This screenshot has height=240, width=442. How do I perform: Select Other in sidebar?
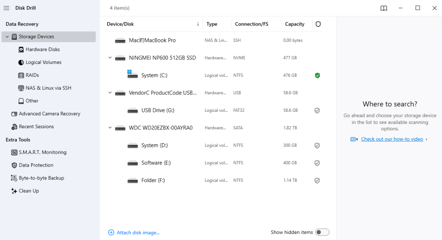(32, 101)
